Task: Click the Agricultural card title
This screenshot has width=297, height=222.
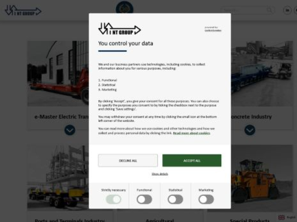Action: [160, 221]
